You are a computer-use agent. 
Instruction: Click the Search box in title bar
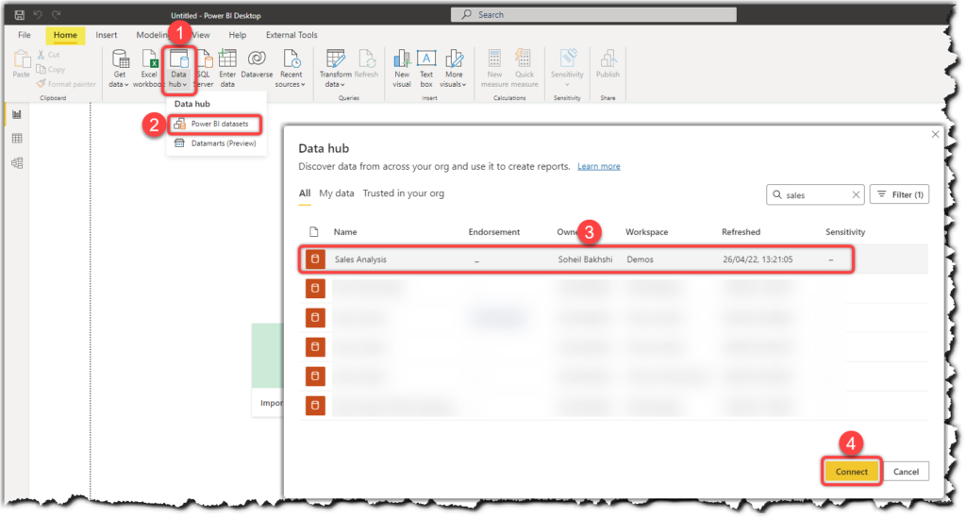(x=593, y=14)
